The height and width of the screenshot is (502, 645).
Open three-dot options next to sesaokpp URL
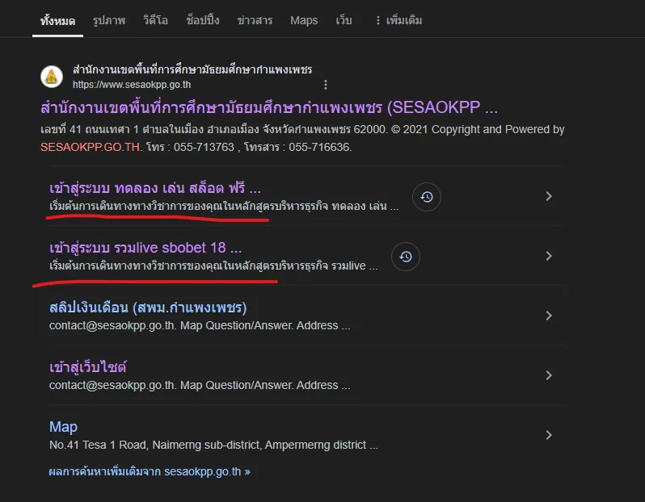pos(326,85)
